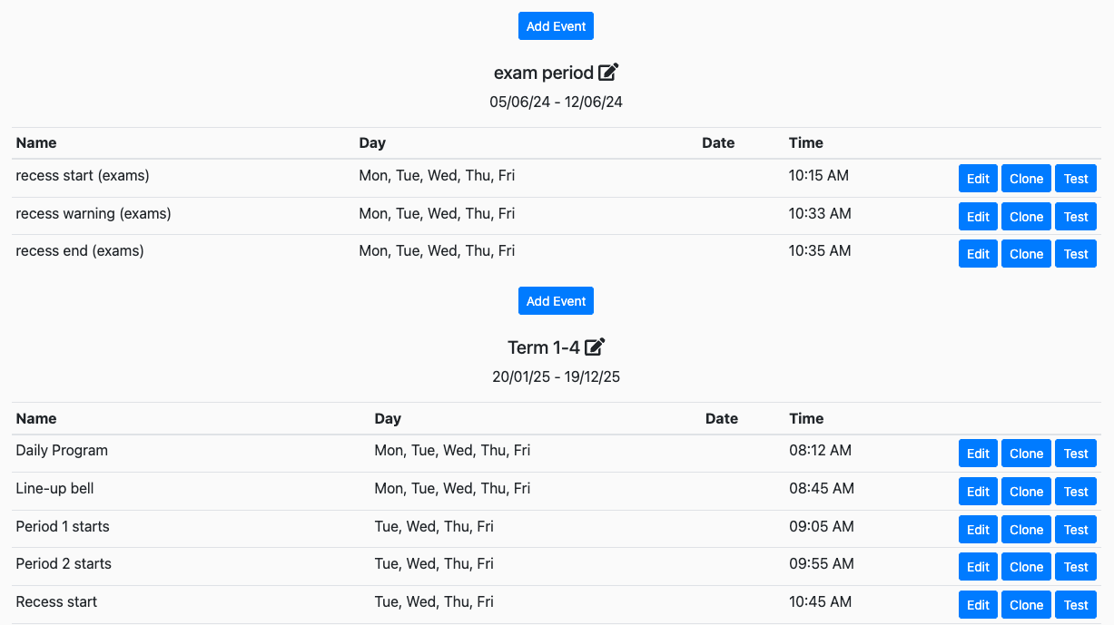Viewport: 1114px width, 625px height.
Task: Edit the recess warning (exams) event
Action: pos(978,216)
